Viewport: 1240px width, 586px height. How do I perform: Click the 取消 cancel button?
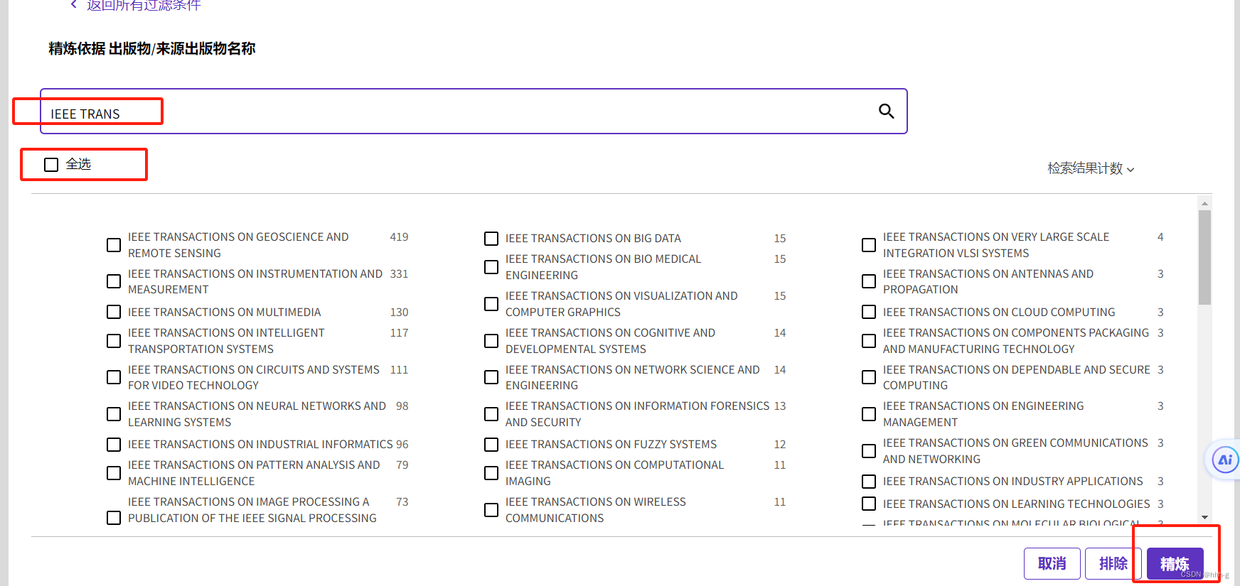[x=1052, y=563]
